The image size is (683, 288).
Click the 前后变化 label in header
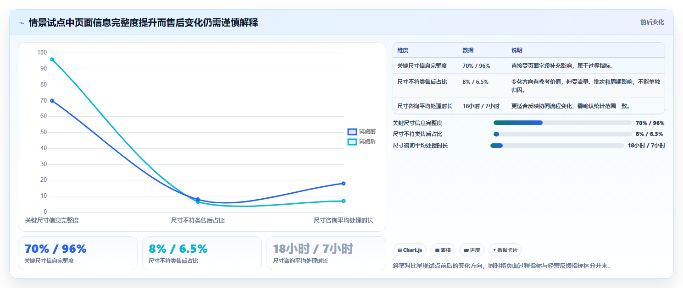click(652, 22)
